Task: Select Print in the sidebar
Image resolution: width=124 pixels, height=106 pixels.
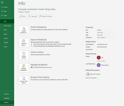Action: (x=7, y=30)
